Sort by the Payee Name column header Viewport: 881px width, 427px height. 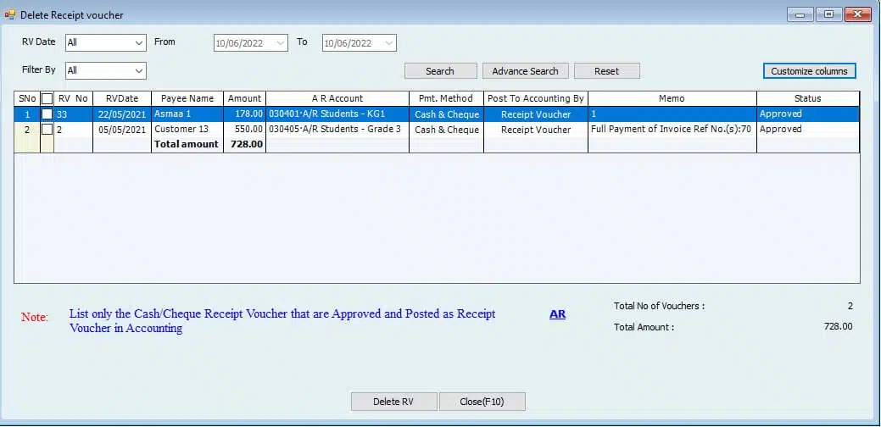[x=187, y=98]
